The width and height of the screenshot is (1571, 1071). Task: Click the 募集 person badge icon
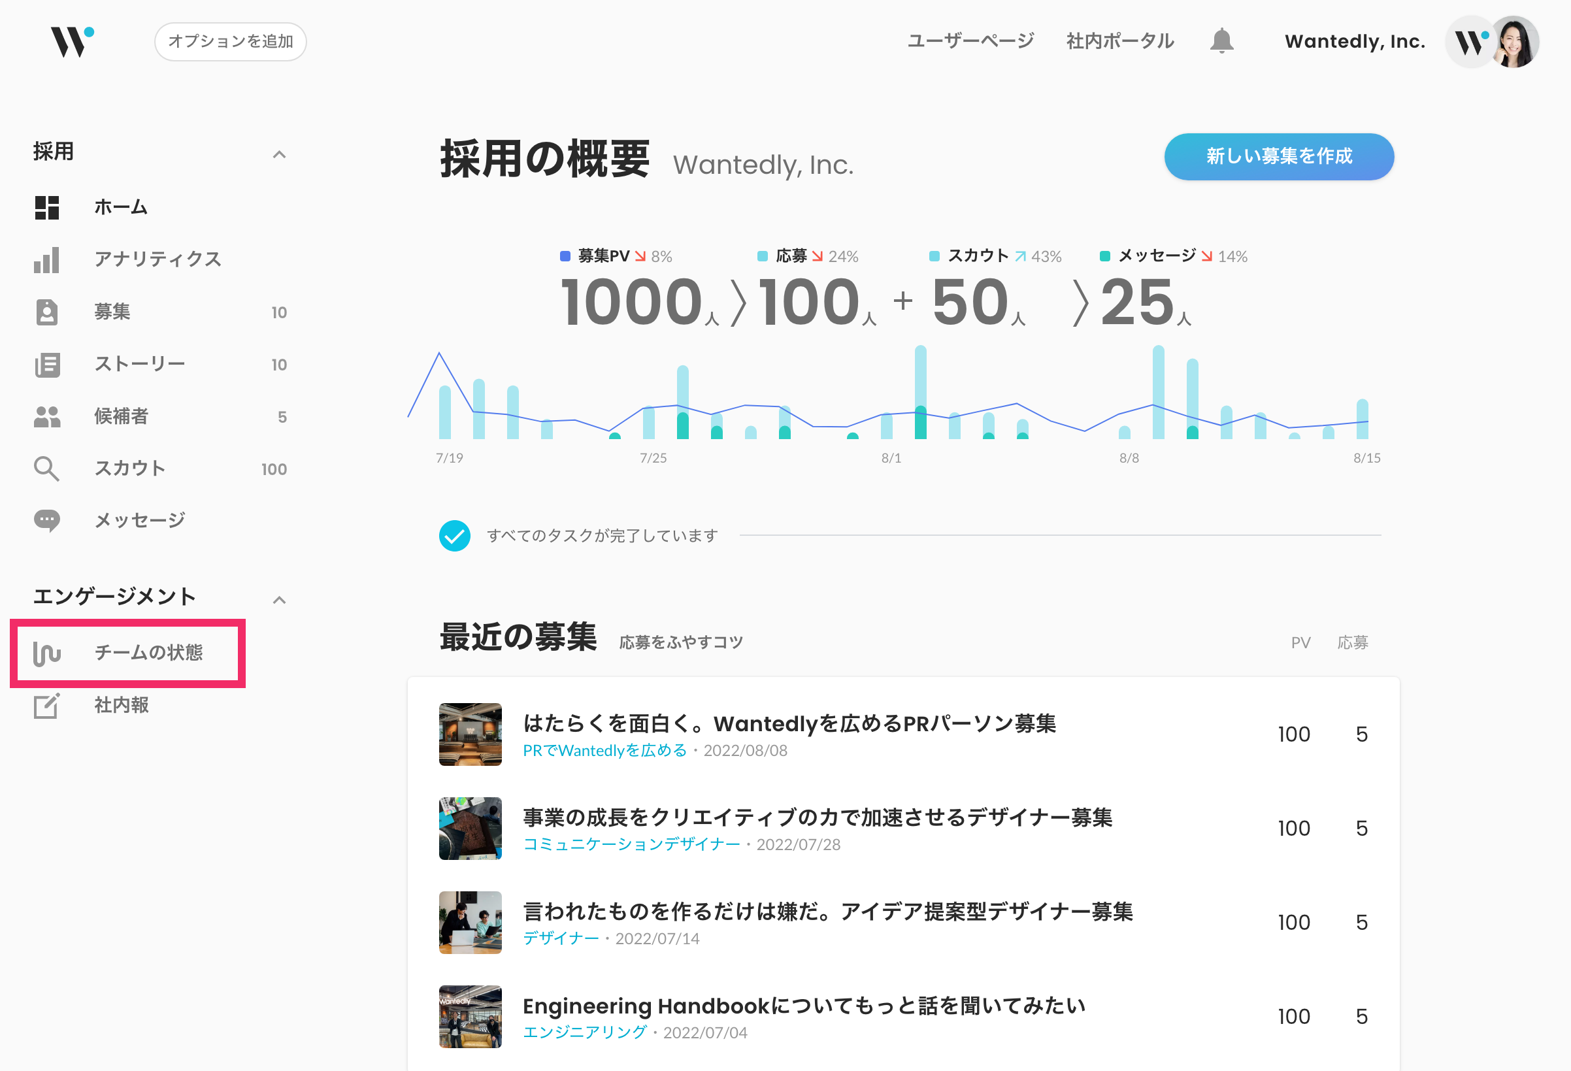point(46,312)
